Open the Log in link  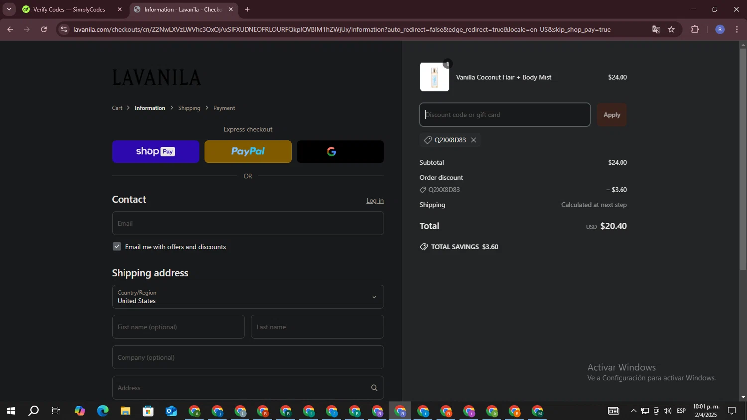coord(375,200)
